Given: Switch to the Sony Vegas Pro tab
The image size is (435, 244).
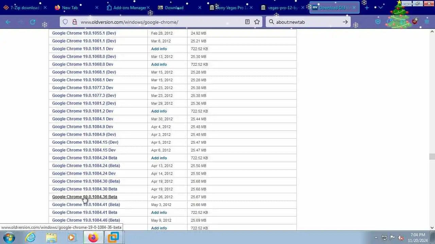Looking at the screenshot, I should click(x=231, y=7).
